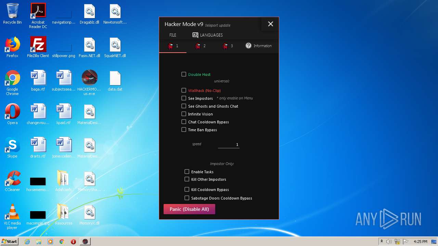
Task: Select the Opera desktop icon
Action: click(12, 114)
